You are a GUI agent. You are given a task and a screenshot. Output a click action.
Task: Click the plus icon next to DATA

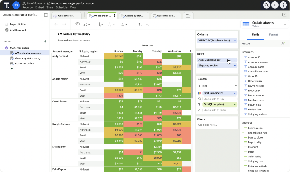click(x=45, y=41)
